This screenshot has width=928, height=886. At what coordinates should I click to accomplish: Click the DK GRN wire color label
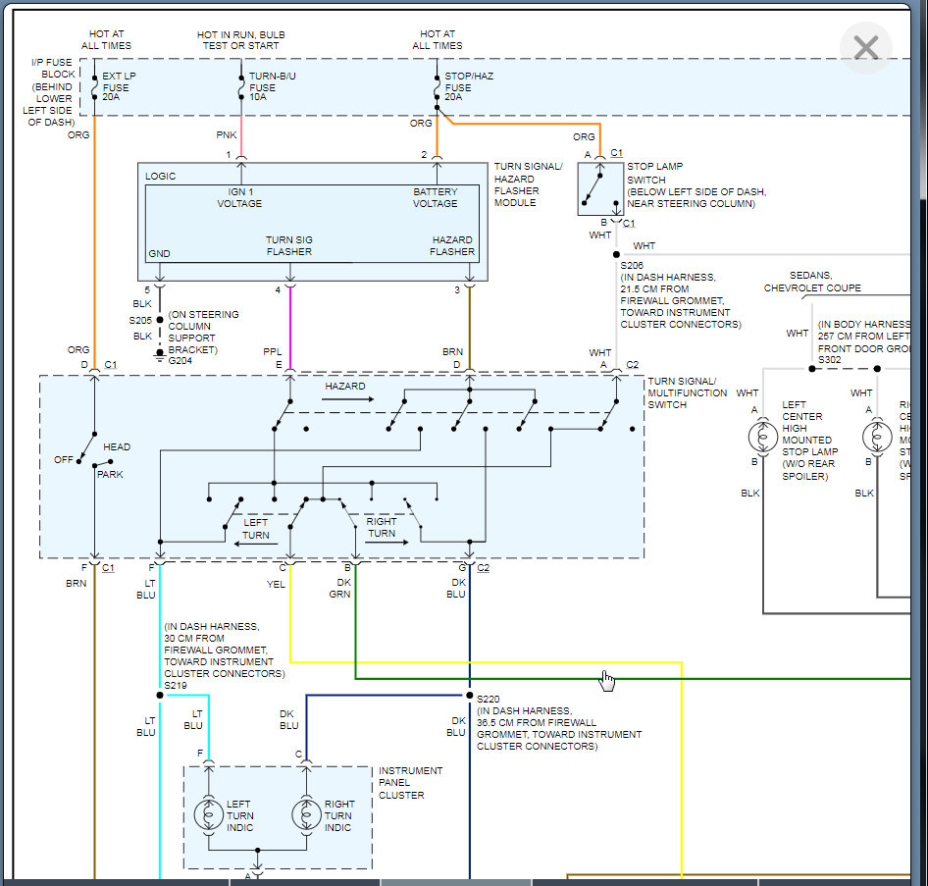(x=340, y=589)
